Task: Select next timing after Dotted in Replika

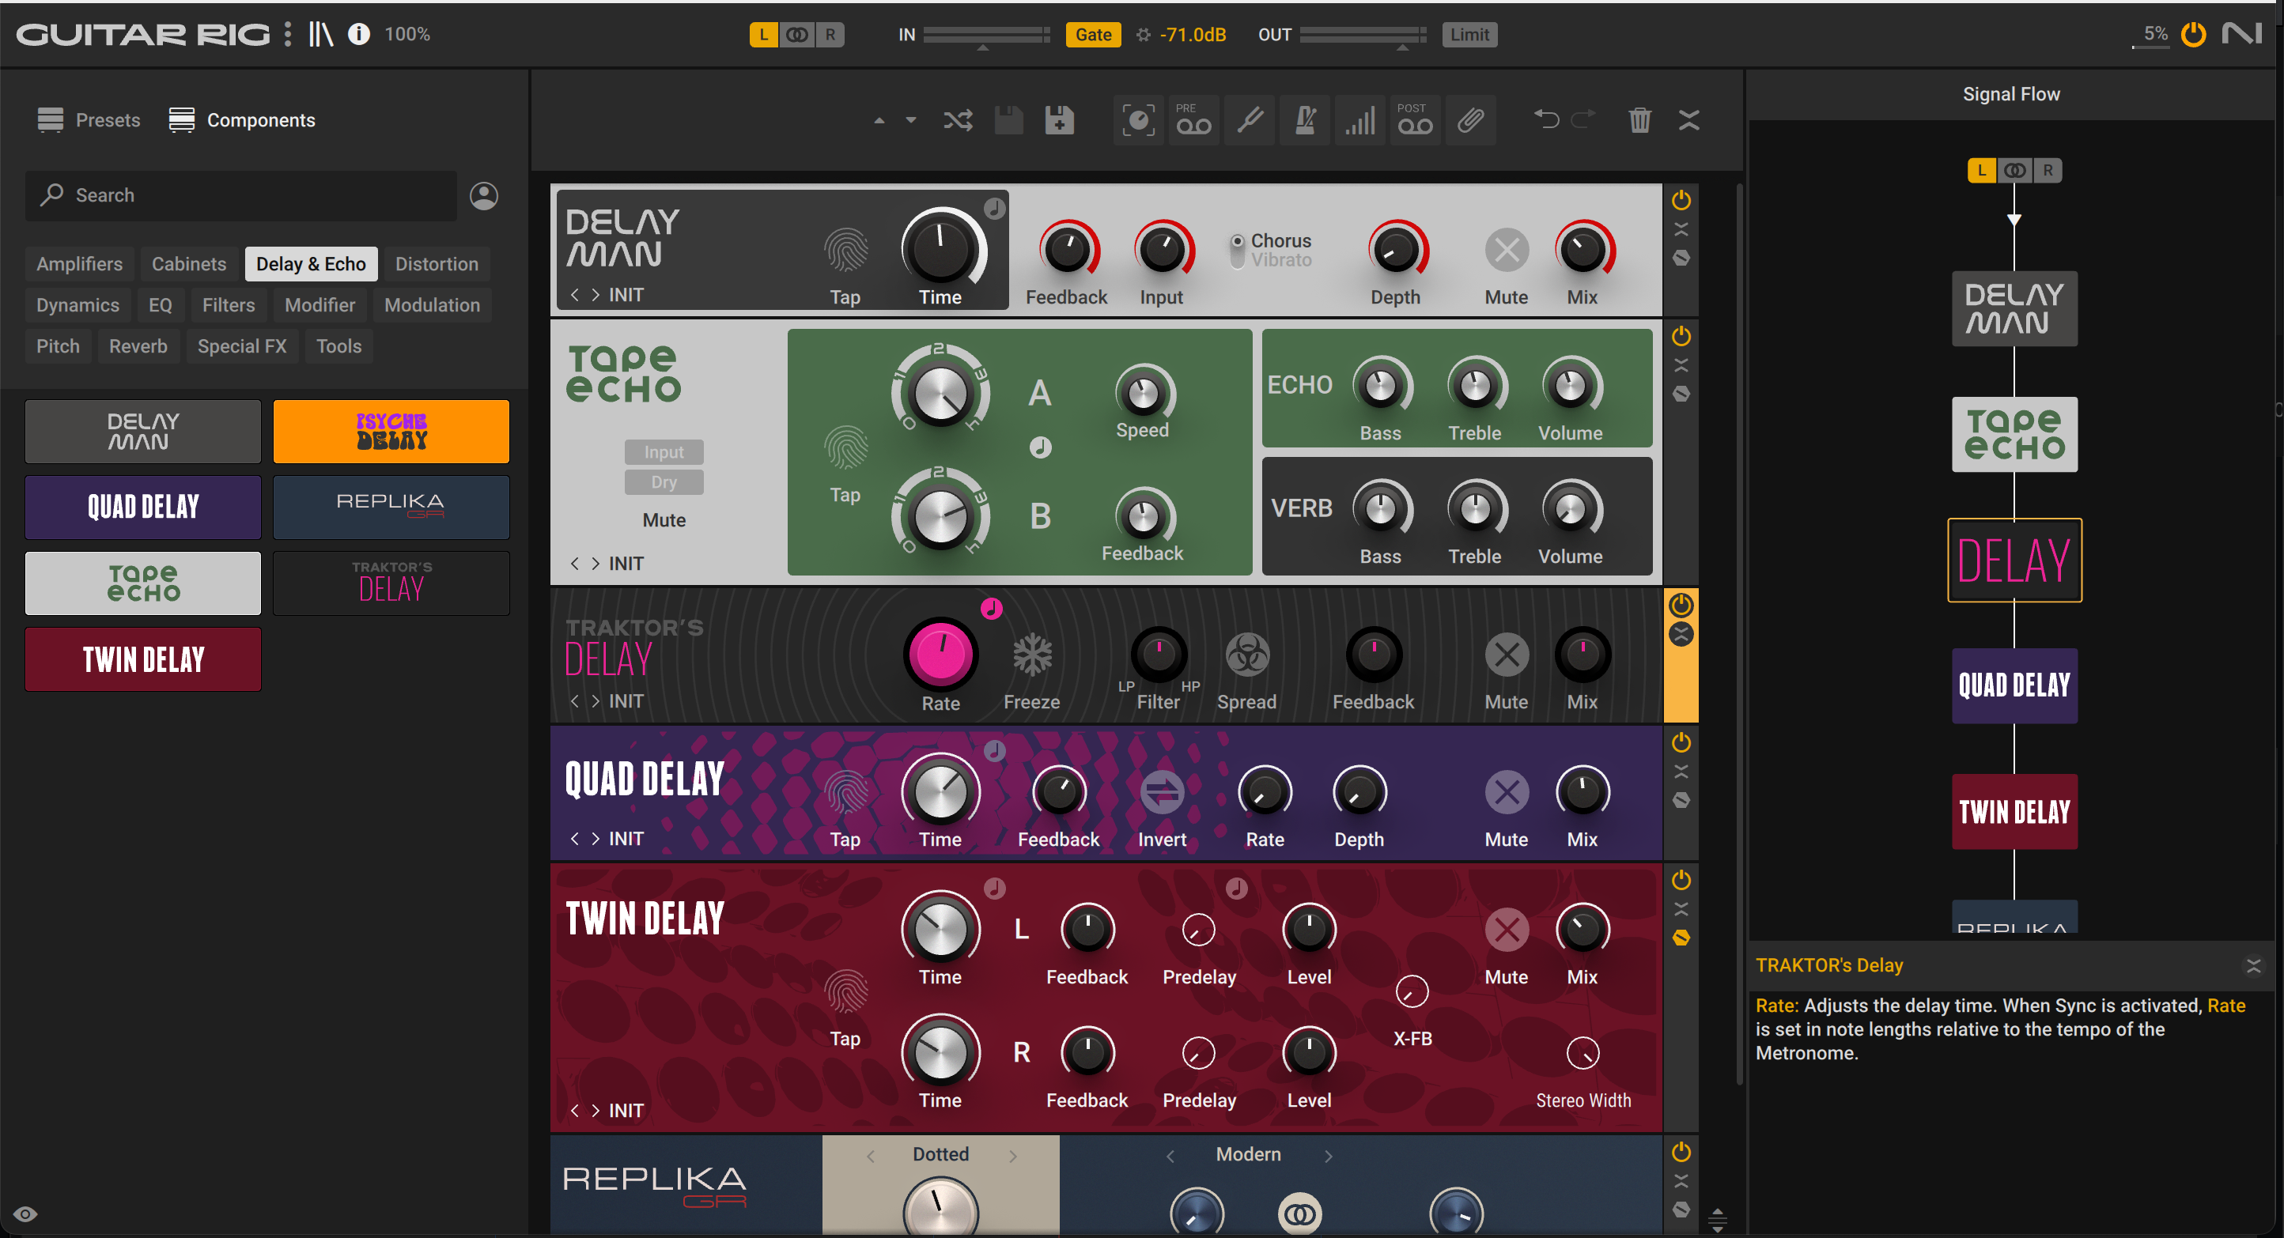Action: coord(1012,1155)
